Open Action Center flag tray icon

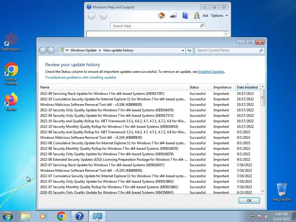pos(260,217)
